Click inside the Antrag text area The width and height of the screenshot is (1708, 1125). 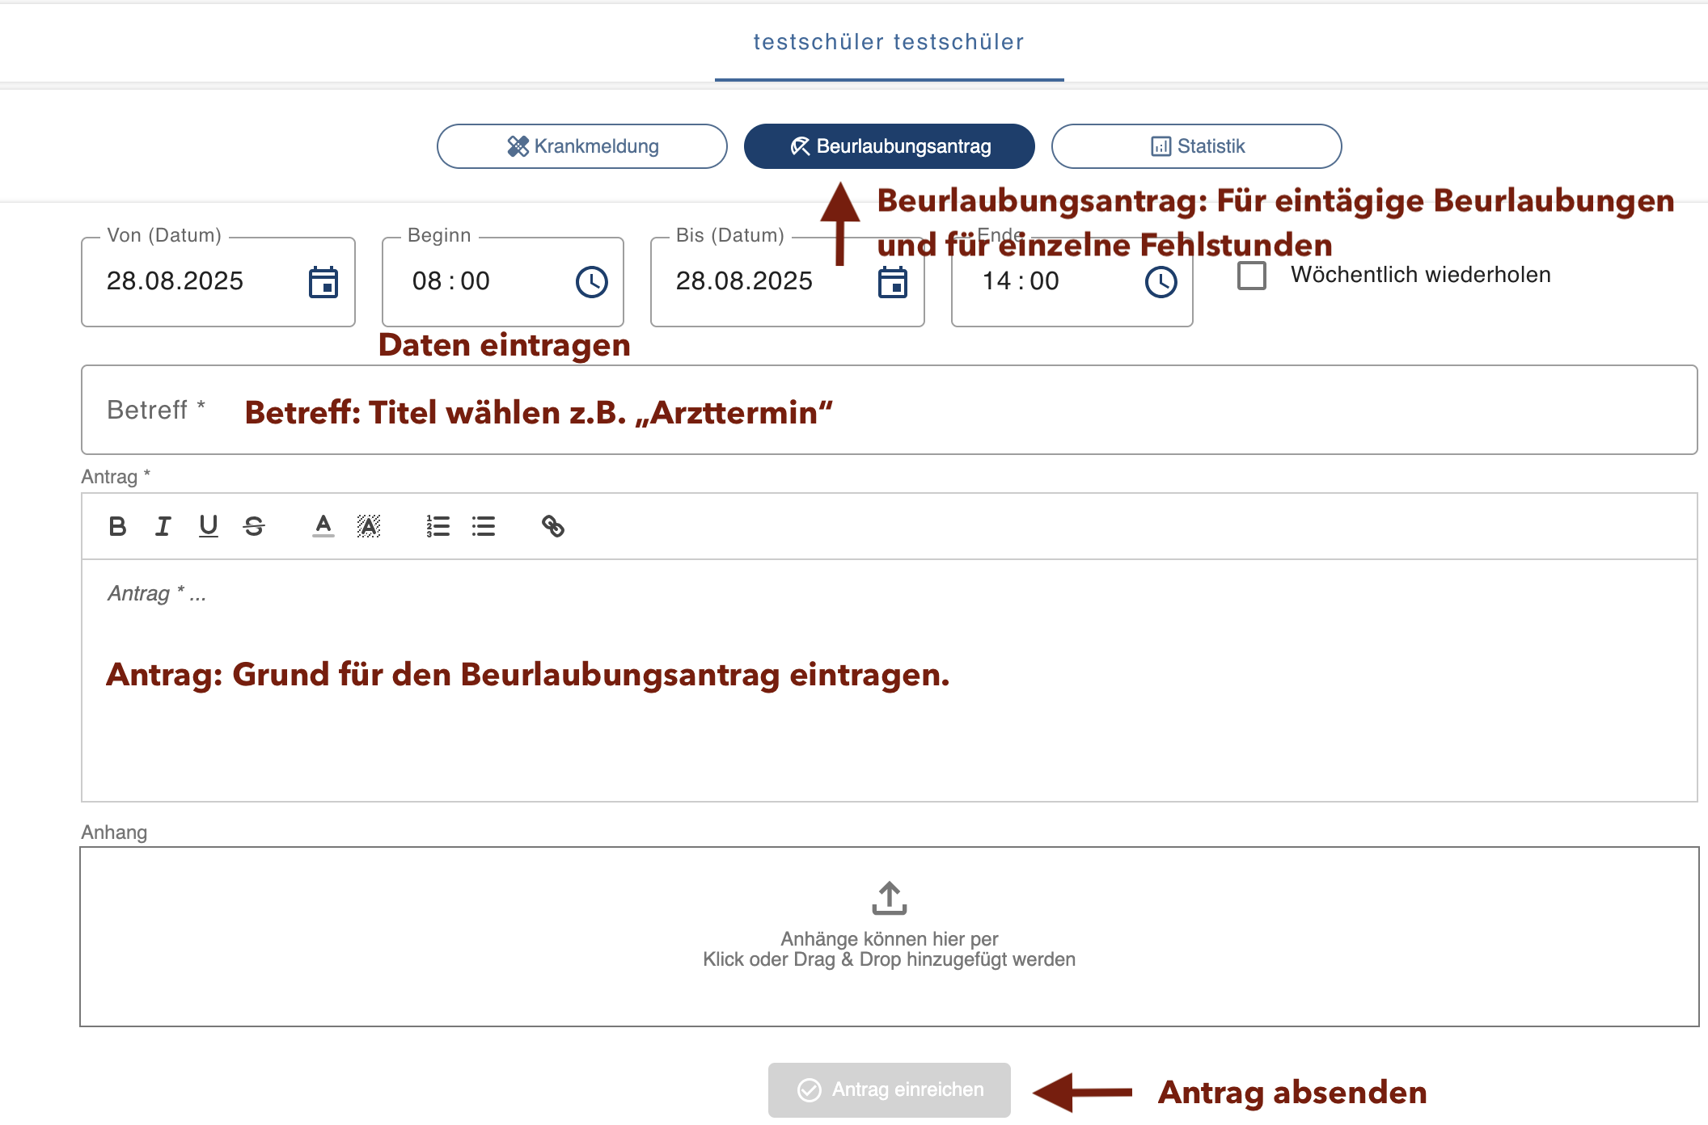890,680
